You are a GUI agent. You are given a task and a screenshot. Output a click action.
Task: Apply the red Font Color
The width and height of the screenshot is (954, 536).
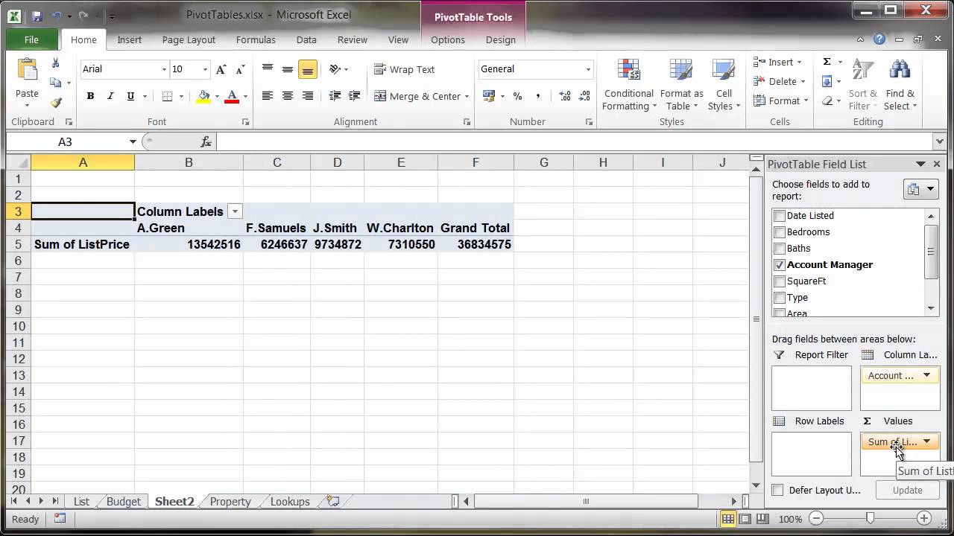click(232, 96)
